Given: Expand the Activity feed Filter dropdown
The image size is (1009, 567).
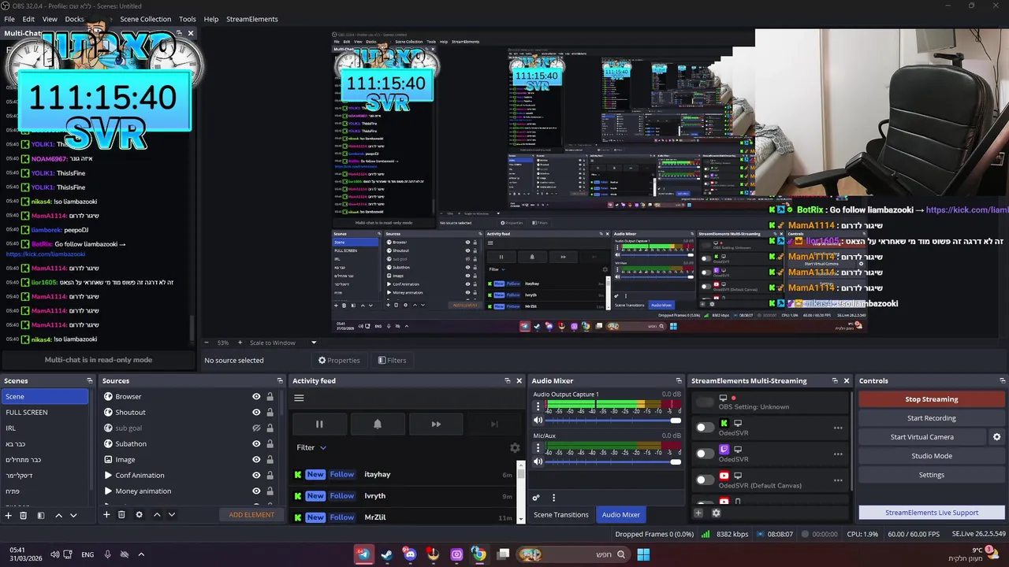Looking at the screenshot, I should pyautogui.click(x=311, y=447).
